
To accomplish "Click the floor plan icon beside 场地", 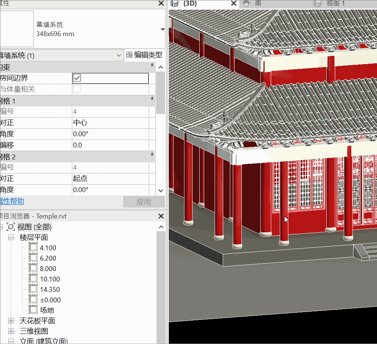I will pos(33,310).
